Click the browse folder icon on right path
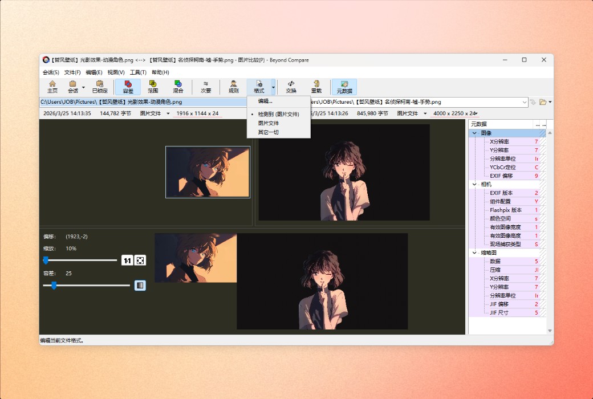 click(x=543, y=102)
